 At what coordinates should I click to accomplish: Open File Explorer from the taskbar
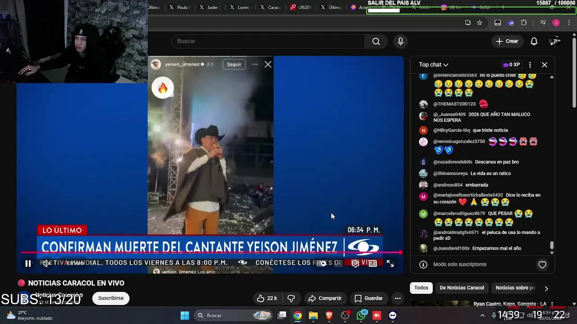coord(313,315)
